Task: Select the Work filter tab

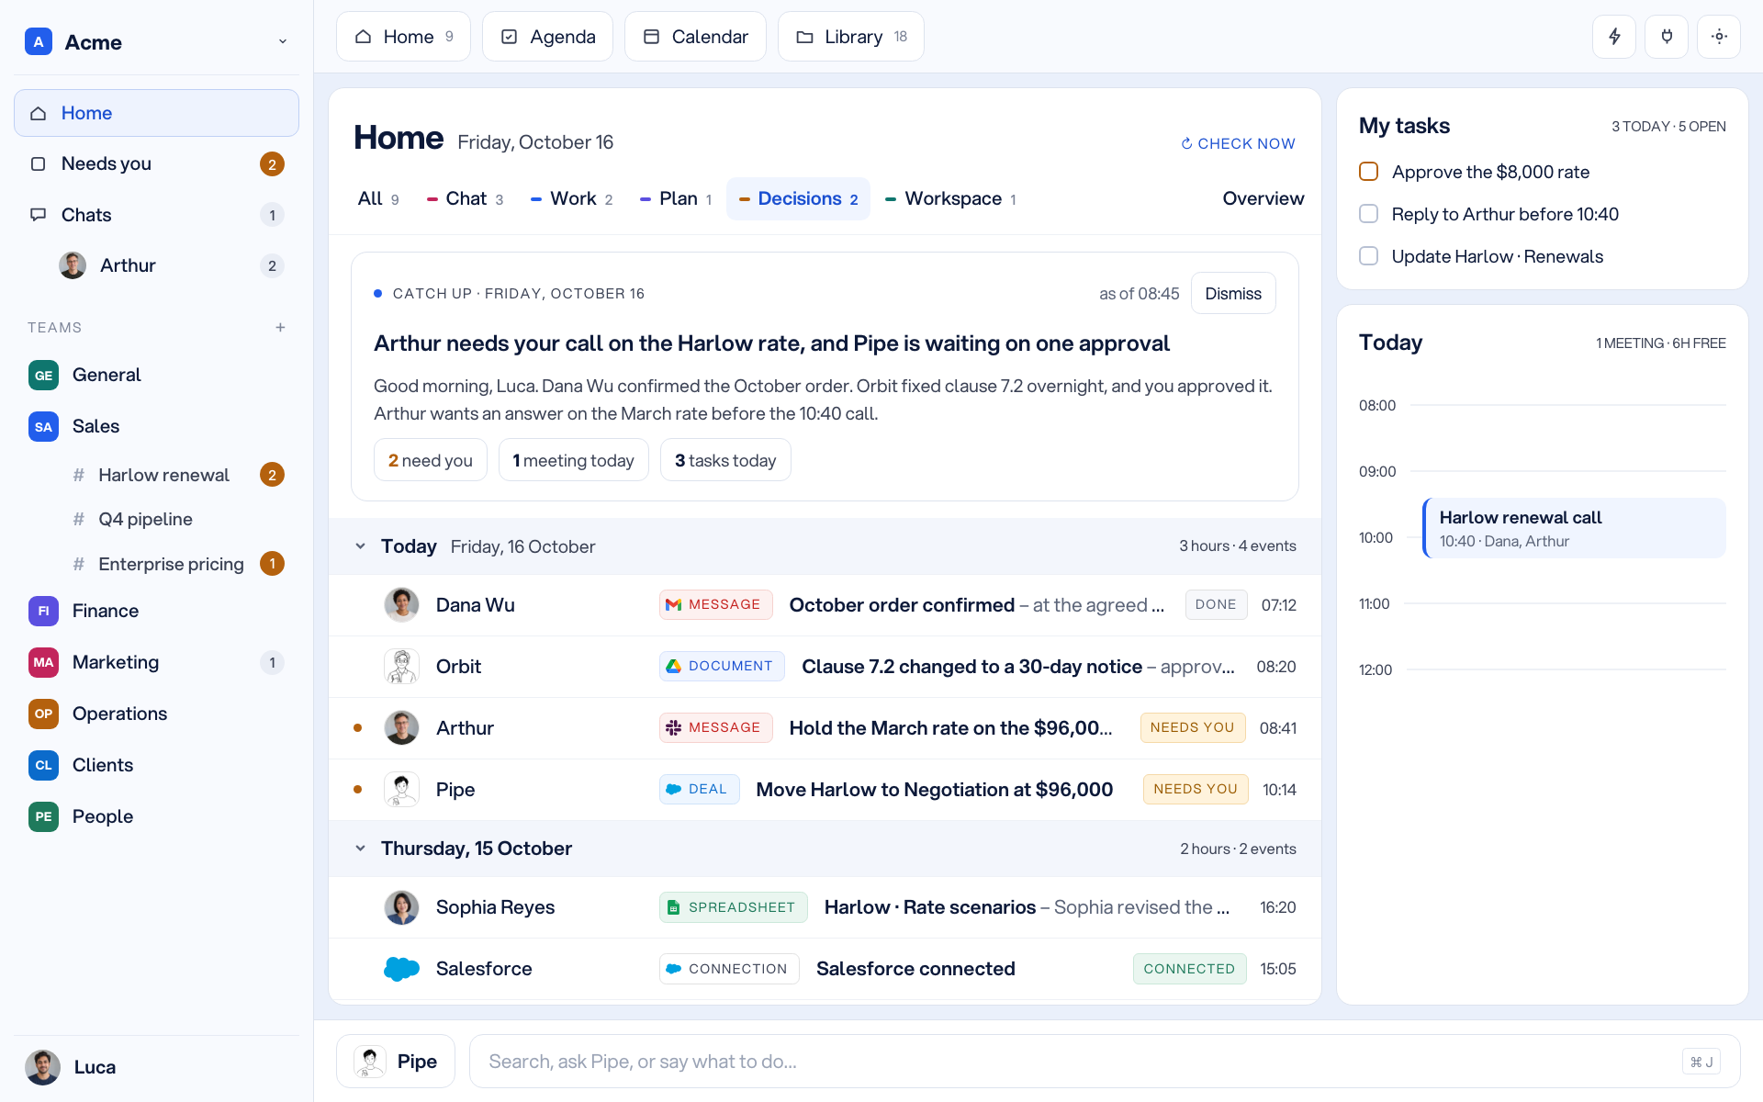Action: [571, 198]
